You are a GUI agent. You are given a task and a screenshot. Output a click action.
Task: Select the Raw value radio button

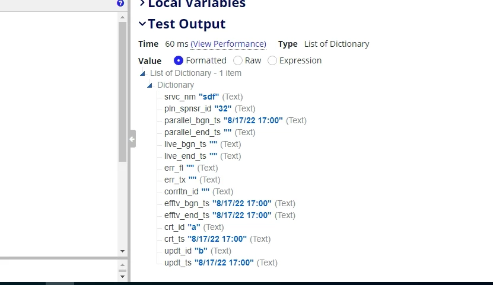point(238,60)
